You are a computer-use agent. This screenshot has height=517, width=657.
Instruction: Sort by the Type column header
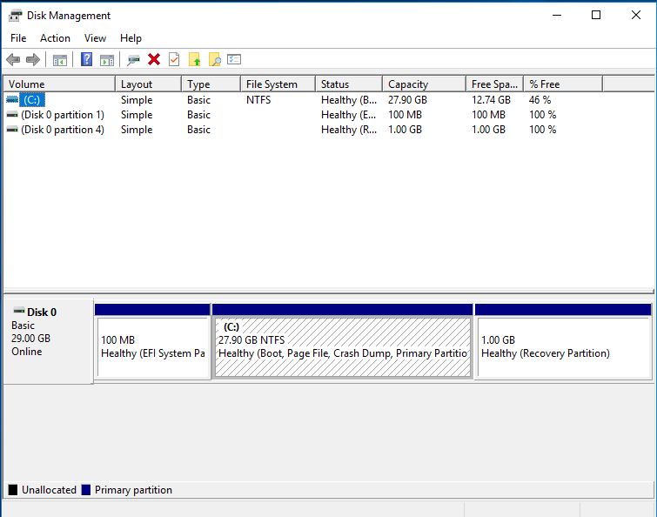pos(211,84)
